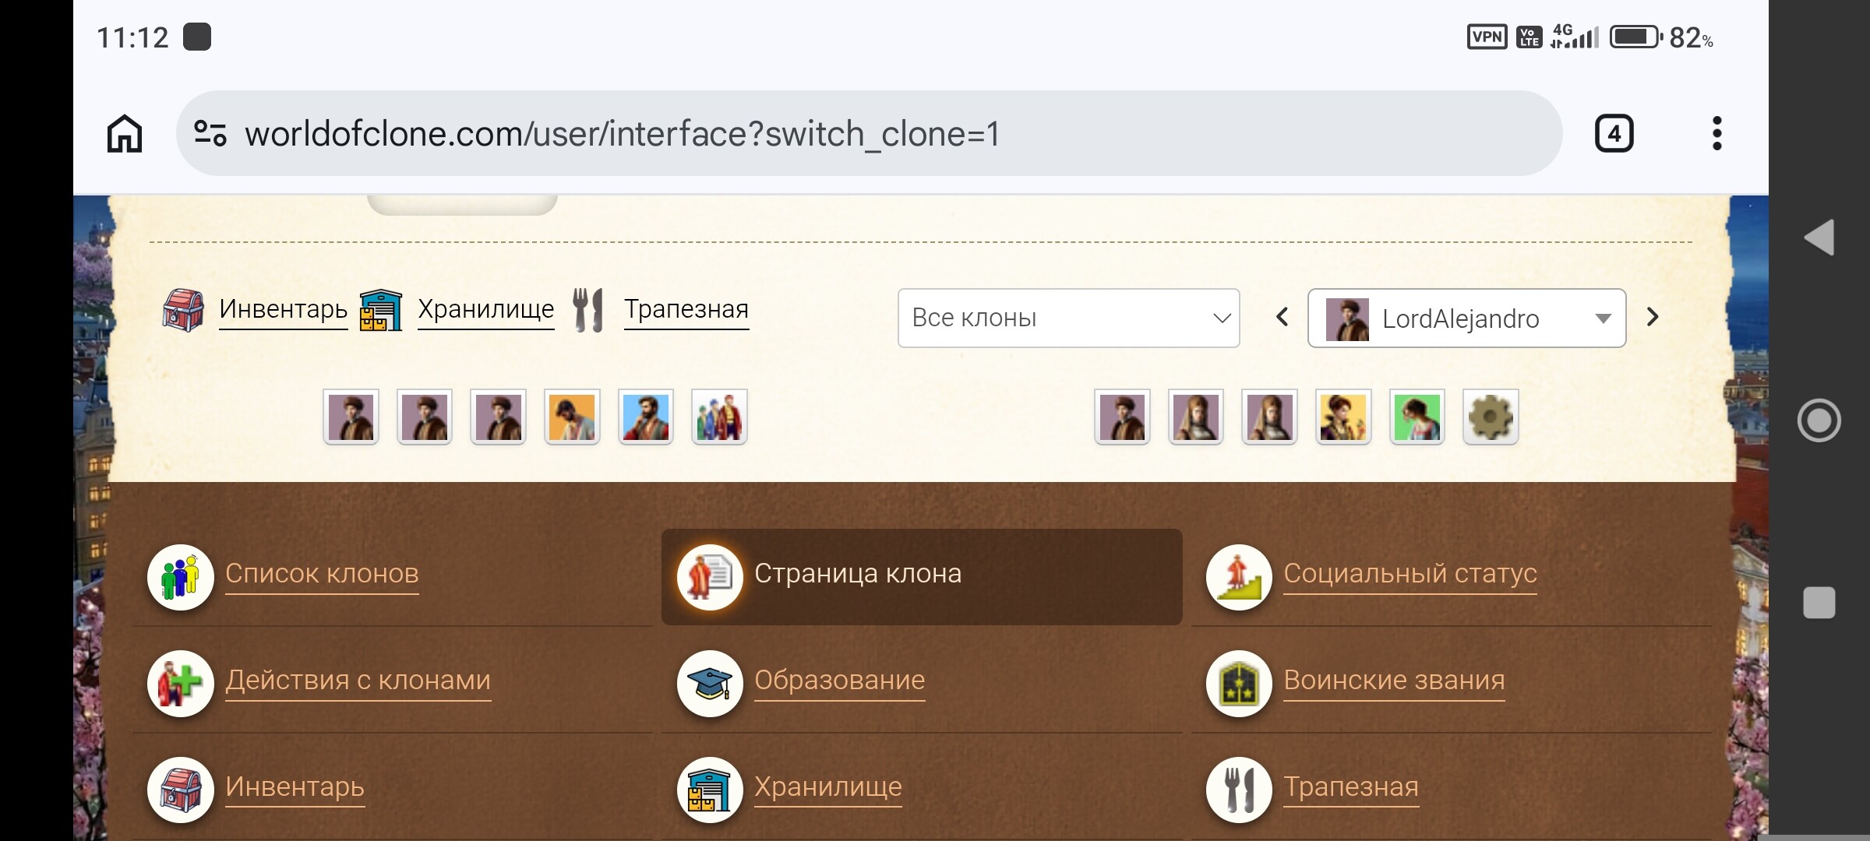The width and height of the screenshot is (1870, 841).
Task: Expand the Все клоны dropdown
Action: click(1068, 318)
